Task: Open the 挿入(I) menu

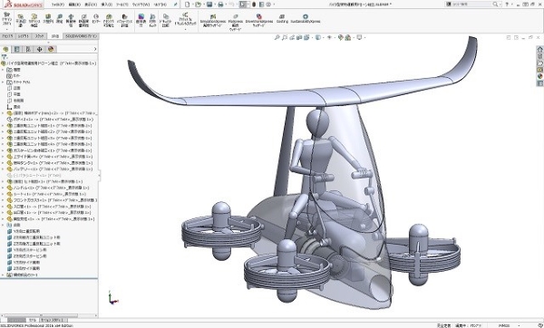Action: pyautogui.click(x=106, y=5)
